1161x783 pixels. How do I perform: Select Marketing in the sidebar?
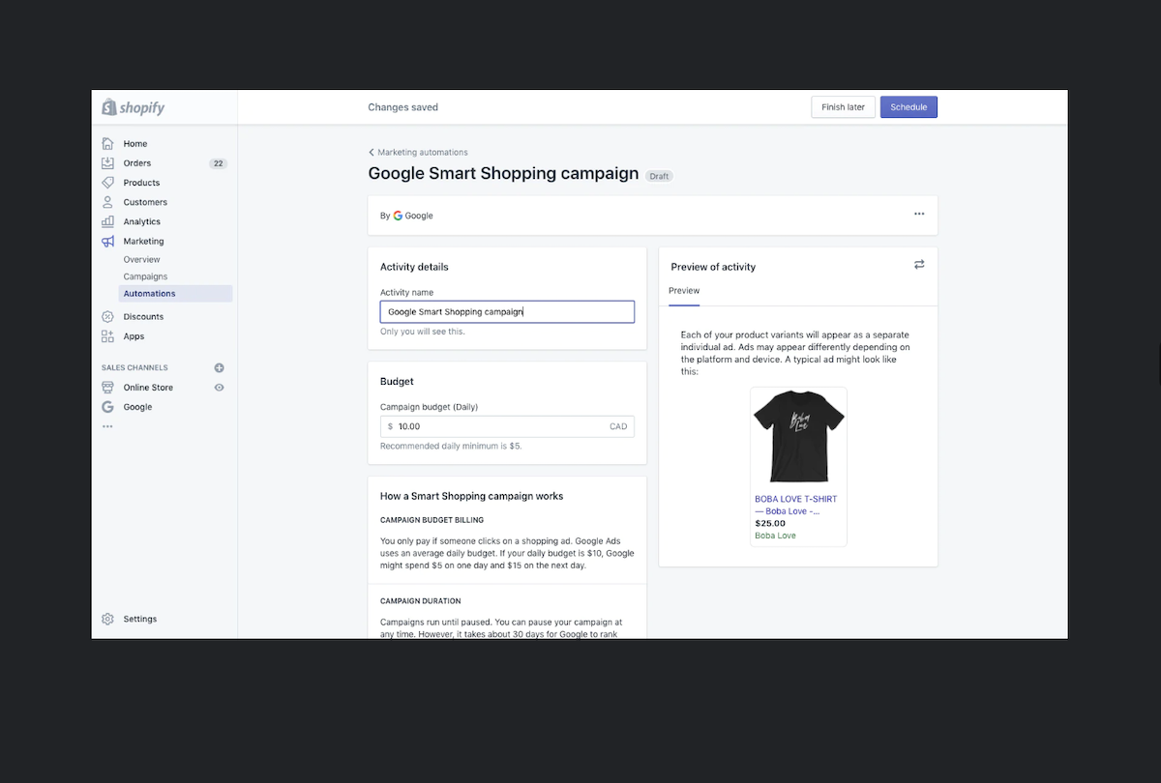[x=143, y=241]
